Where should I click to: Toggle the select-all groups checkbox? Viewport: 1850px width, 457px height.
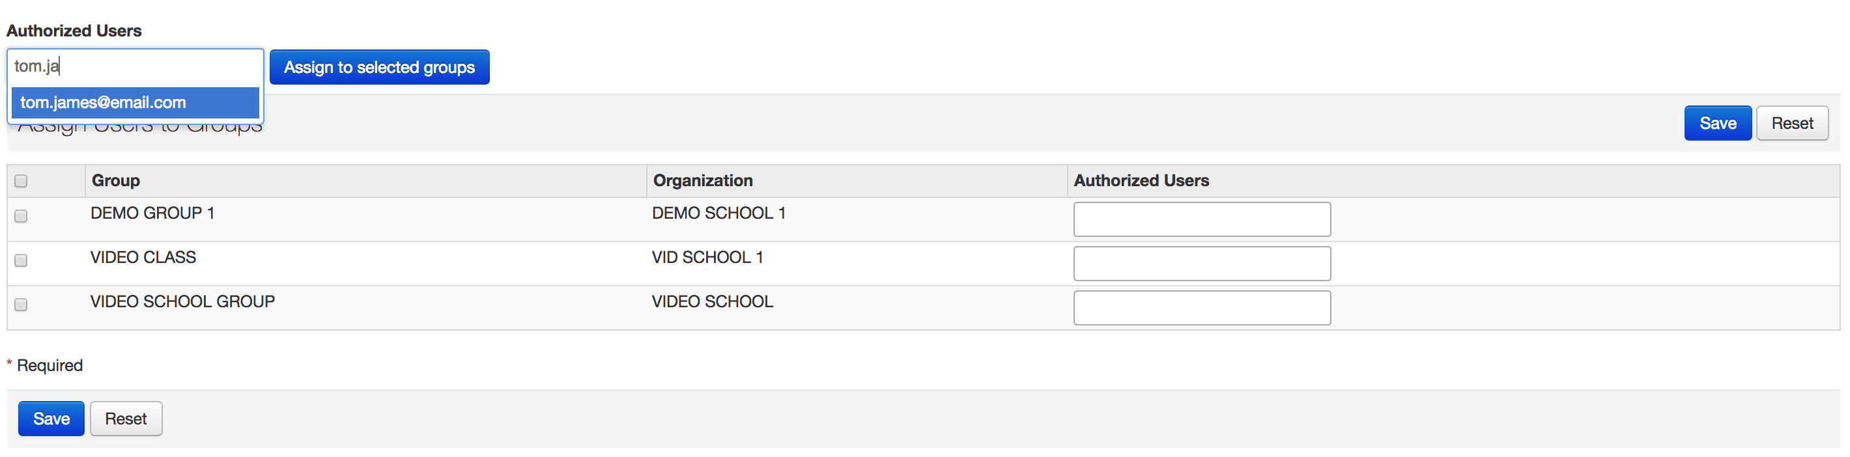[x=21, y=181]
